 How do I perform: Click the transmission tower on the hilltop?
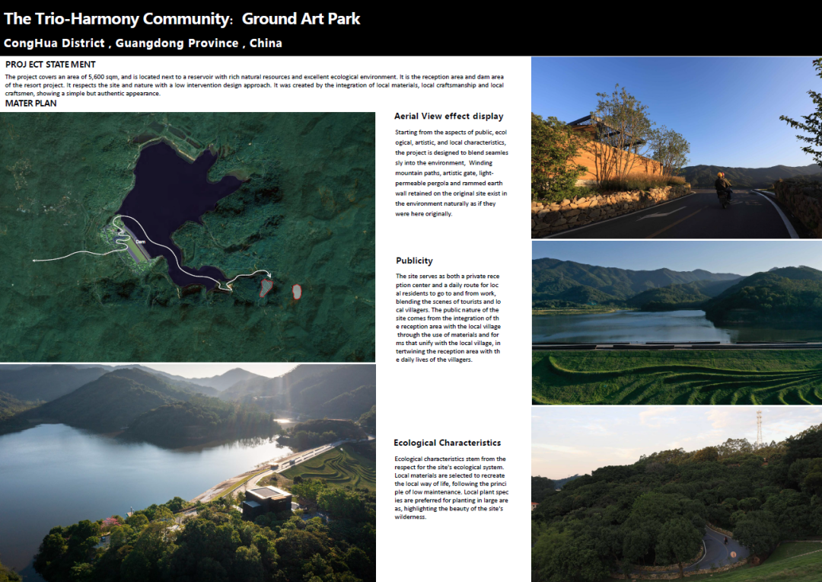click(758, 427)
